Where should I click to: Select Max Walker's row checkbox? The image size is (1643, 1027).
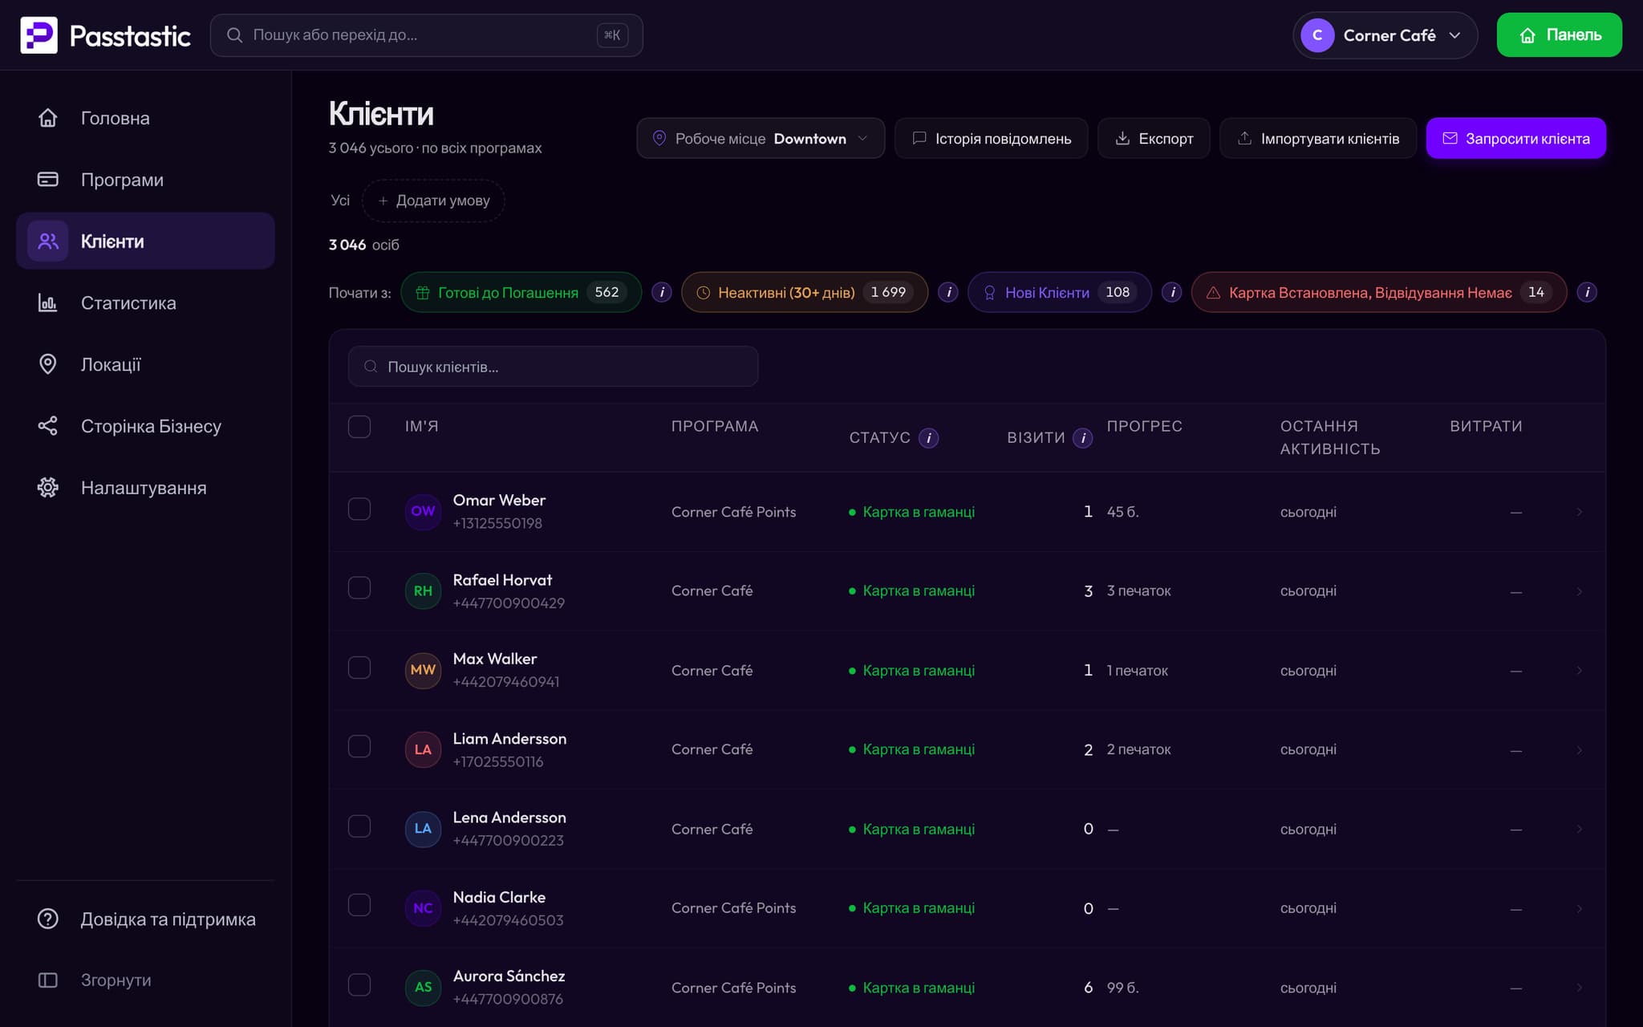click(x=359, y=668)
